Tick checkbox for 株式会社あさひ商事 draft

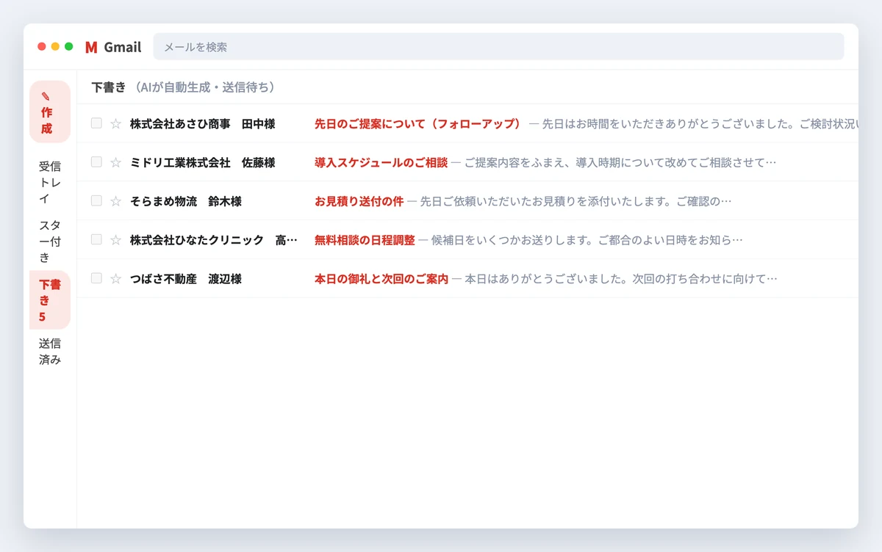96,123
